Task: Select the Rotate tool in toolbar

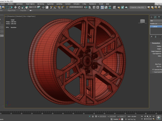Action: tap(19, 7)
